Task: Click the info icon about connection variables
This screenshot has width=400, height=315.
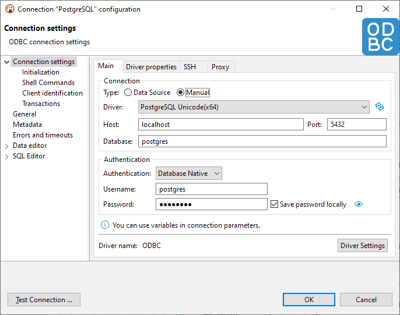Action: pyautogui.click(x=105, y=225)
